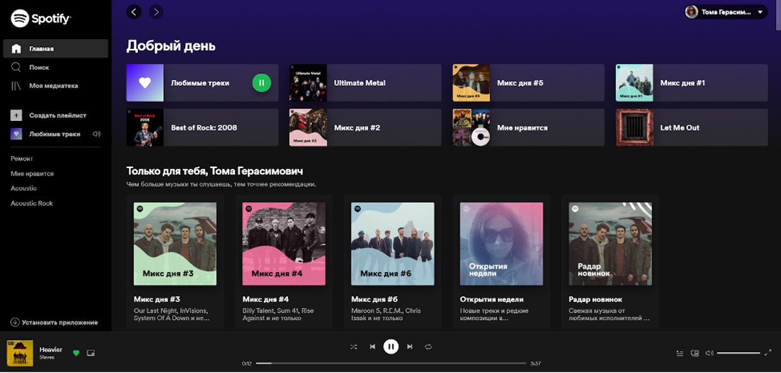
Task: Pause playback in the bottom player bar
Action: point(391,346)
